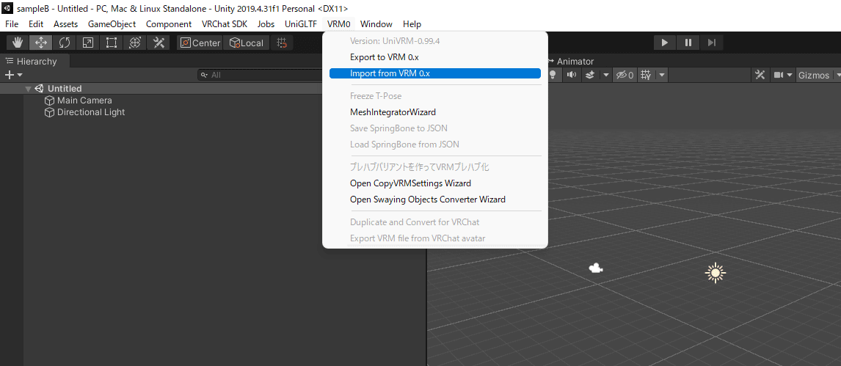
Task: Choose Import from VRM 0.x
Action: (x=435, y=73)
